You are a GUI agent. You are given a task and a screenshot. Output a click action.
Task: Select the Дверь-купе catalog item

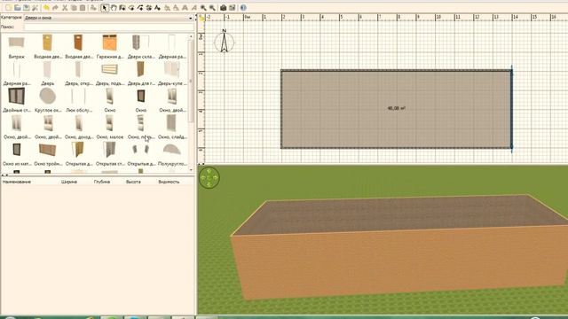pyautogui.click(x=172, y=74)
